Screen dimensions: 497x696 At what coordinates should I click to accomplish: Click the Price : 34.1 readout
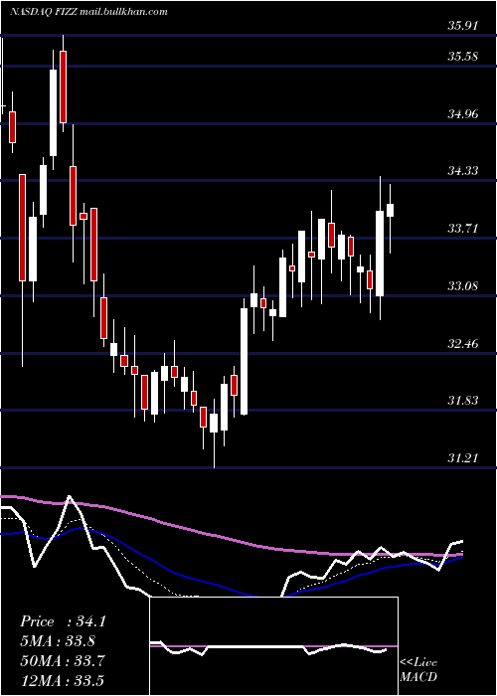[x=63, y=621]
